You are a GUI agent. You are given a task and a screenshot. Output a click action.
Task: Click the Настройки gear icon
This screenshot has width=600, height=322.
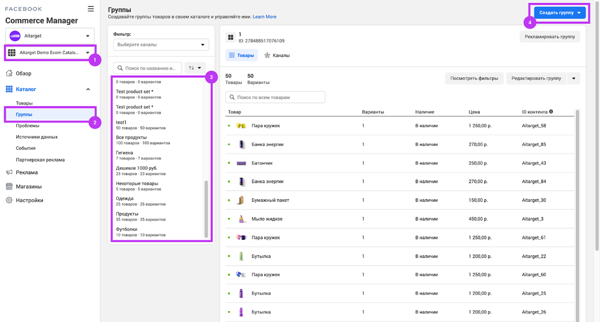point(9,200)
